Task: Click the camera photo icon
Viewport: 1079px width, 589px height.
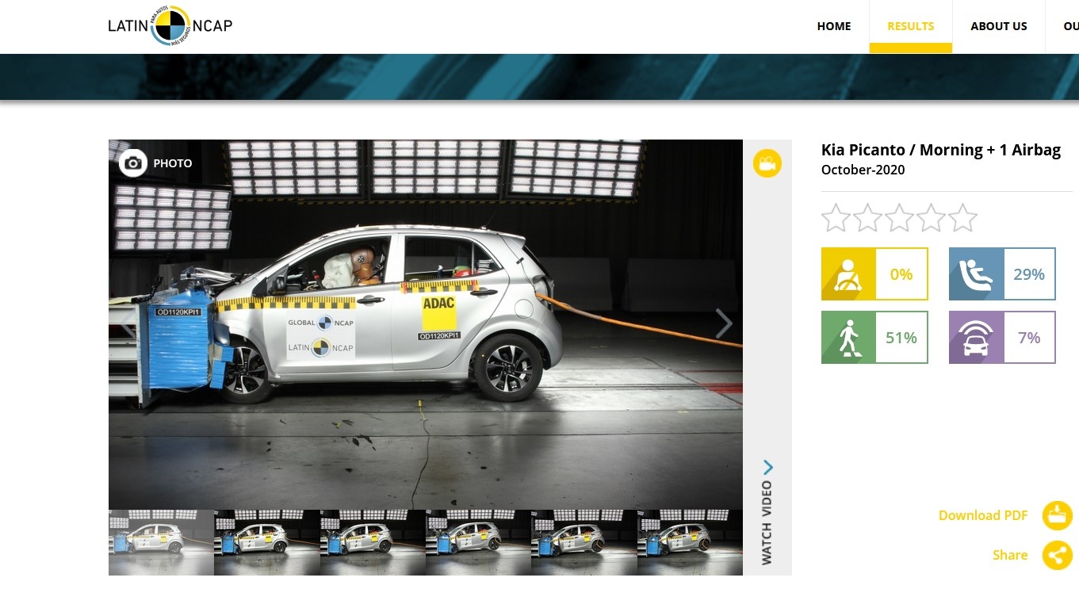Action: [x=133, y=163]
